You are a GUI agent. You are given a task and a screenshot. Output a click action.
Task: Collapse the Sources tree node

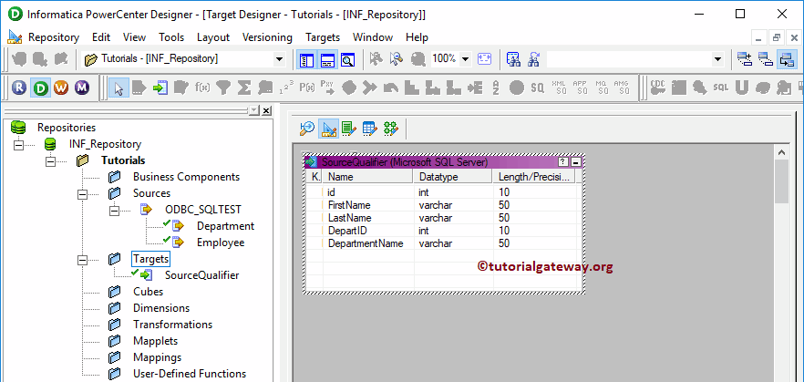[82, 193]
